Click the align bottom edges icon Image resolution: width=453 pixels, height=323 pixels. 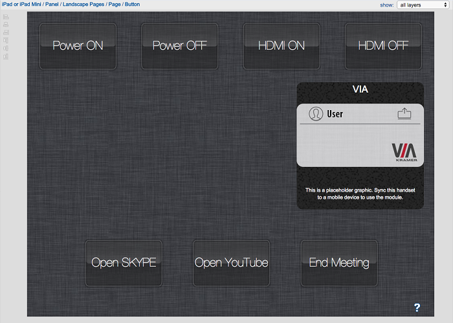(6, 56)
